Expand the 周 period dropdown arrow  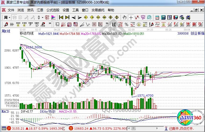[9, 17]
